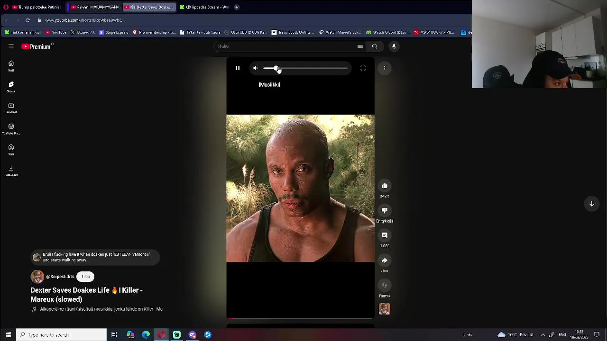Viewport: 607px width, 341px height.
Task: Pause the Shorts video
Action: tap(238, 68)
